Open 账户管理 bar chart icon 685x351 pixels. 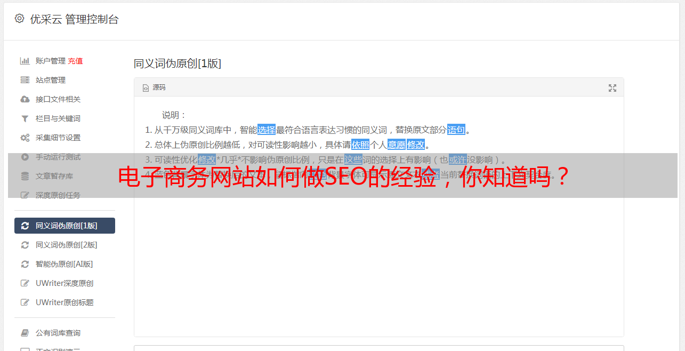click(25, 61)
